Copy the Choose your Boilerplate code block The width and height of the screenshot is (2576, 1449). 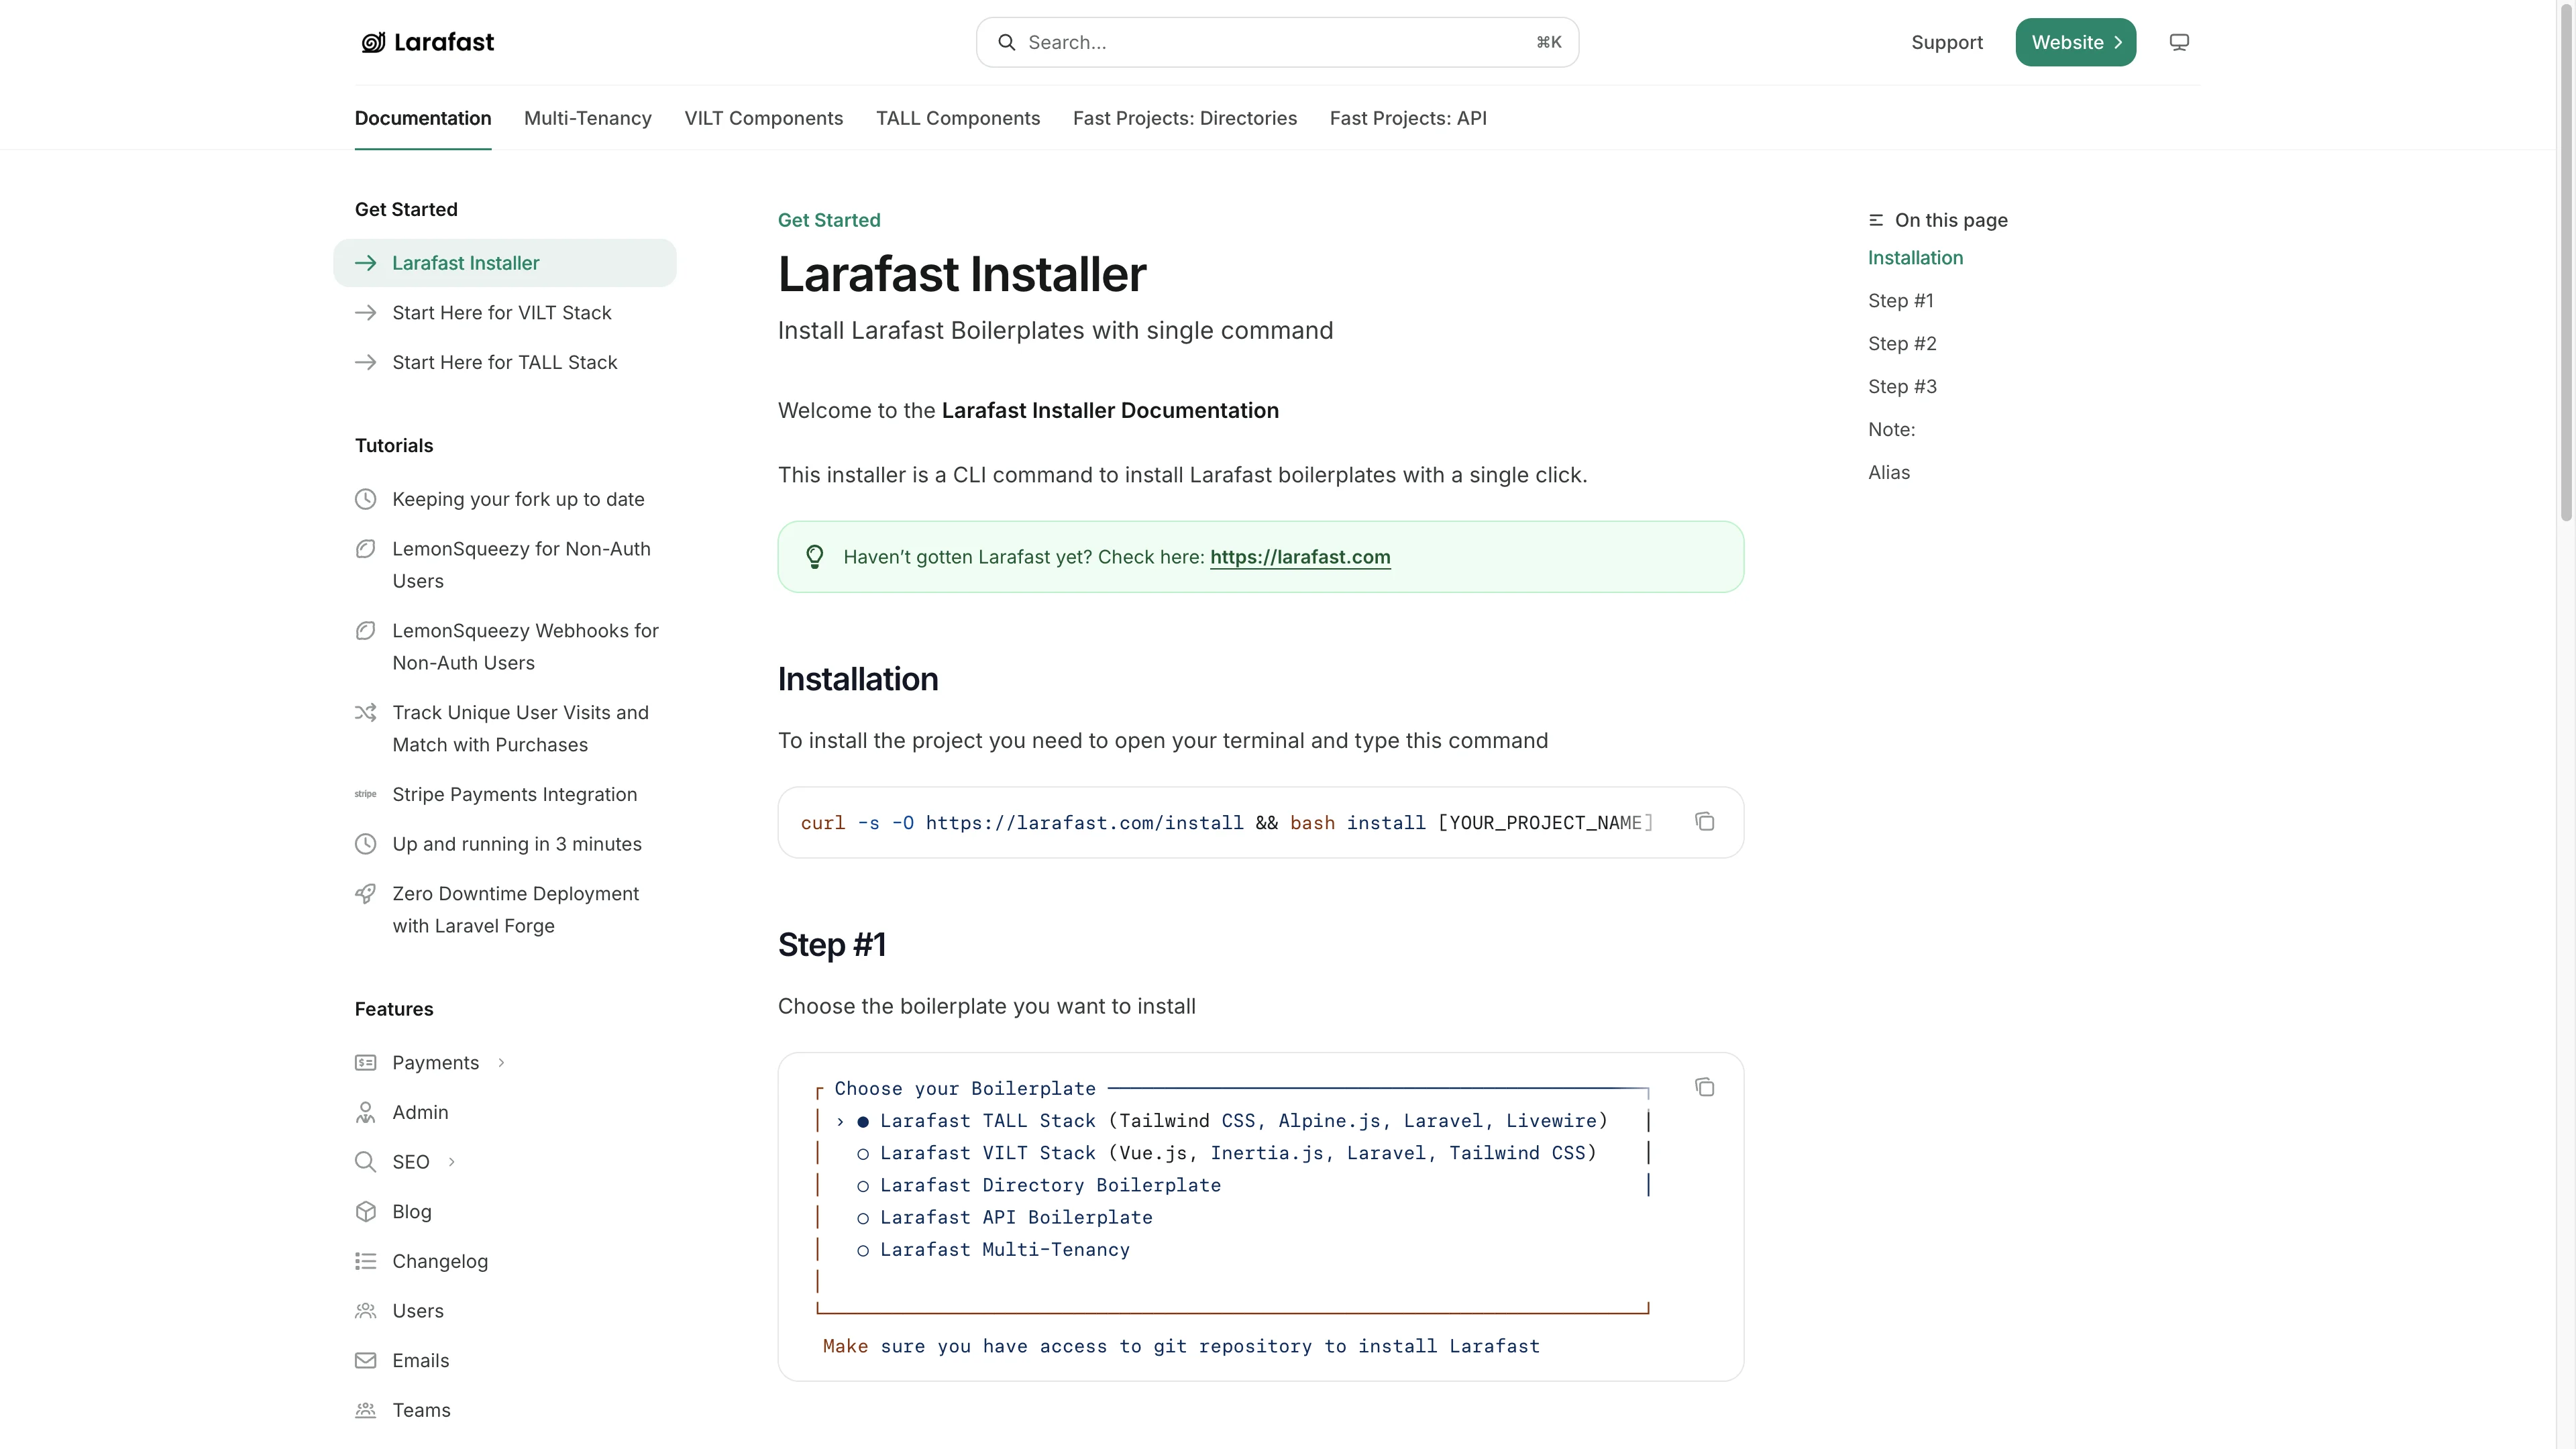(x=1705, y=1086)
